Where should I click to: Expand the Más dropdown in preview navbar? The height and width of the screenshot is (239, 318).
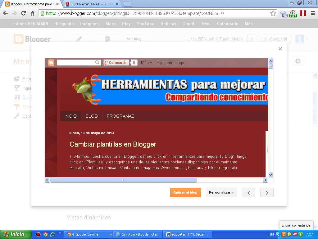147,63
